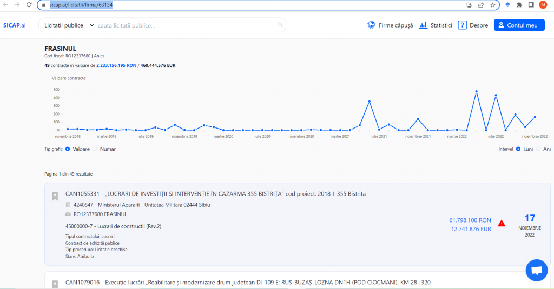Open contract CAN1055331 title link

tap(215, 194)
